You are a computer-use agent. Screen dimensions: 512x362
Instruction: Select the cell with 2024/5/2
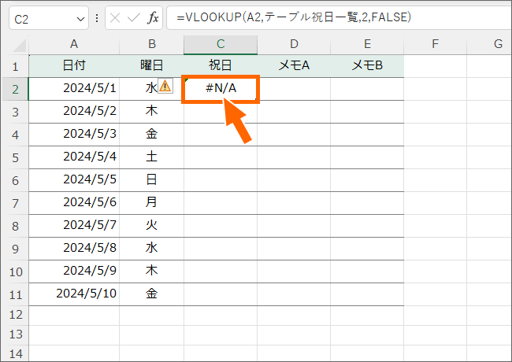[x=74, y=112]
